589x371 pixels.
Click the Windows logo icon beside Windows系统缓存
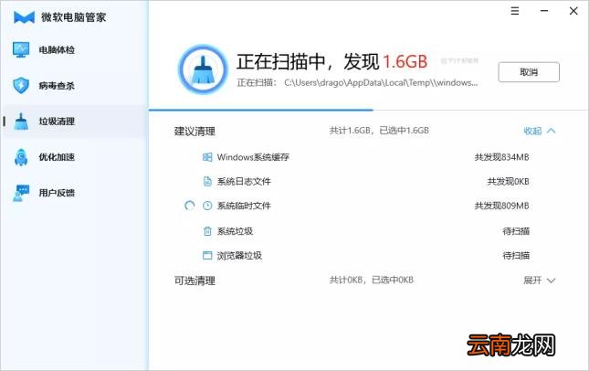pos(207,157)
